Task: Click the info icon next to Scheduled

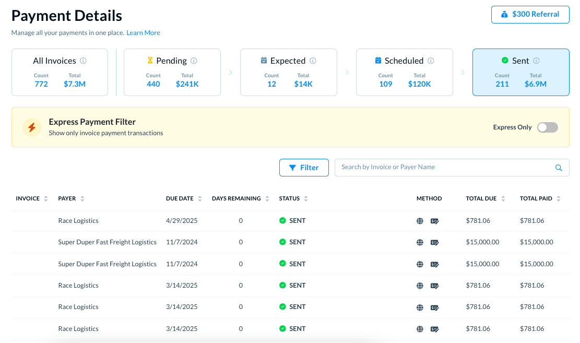Action: pyautogui.click(x=431, y=61)
